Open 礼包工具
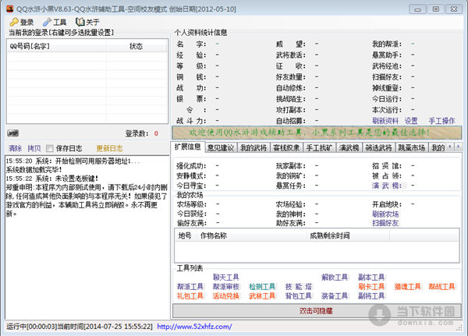Screen dimensions: 468x336 coord(190,295)
